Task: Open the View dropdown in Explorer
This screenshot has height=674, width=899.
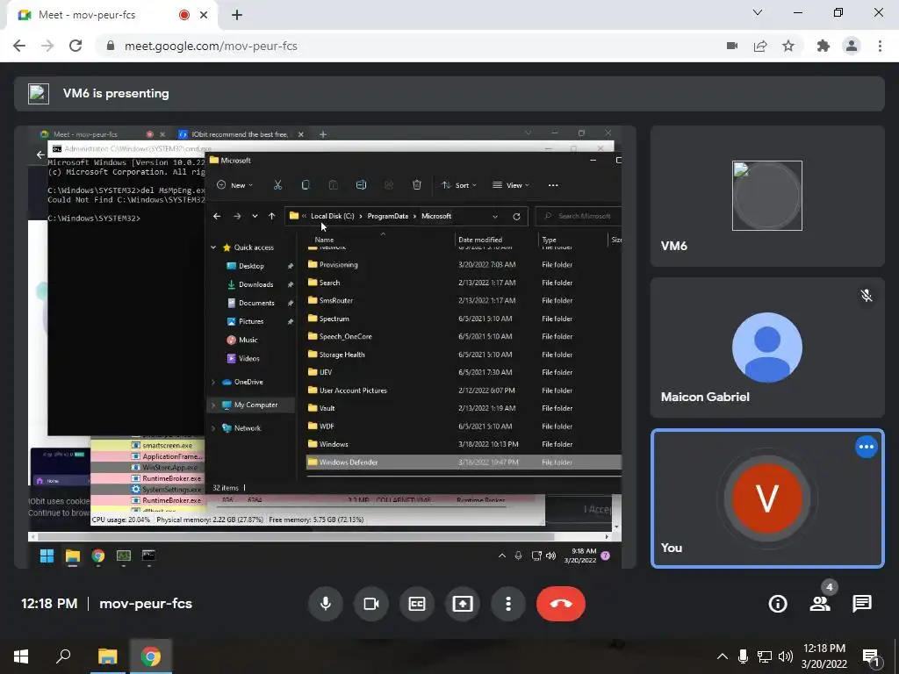Action: point(511,185)
